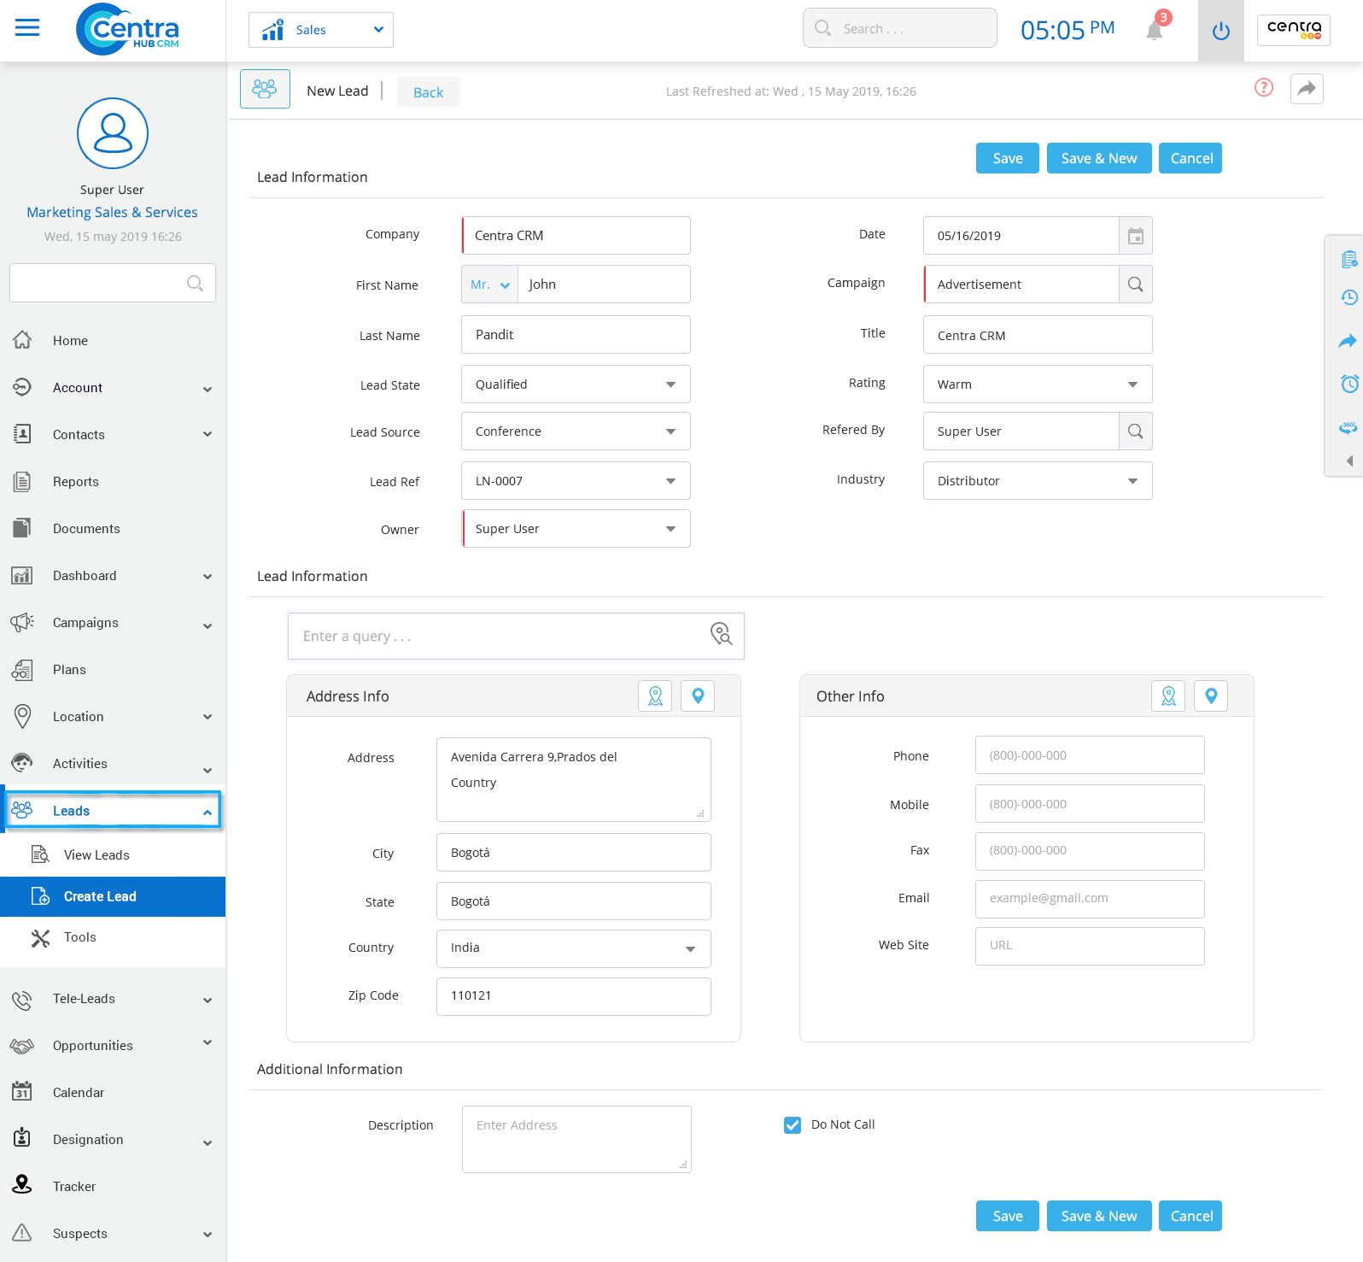This screenshot has height=1262, width=1363.
Task: Click the top Save & New button
Action: [x=1098, y=158]
